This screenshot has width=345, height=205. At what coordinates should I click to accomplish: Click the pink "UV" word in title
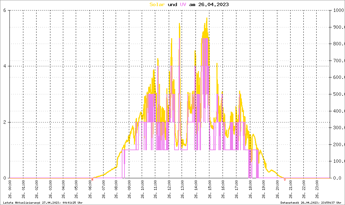pyautogui.click(x=183, y=4)
